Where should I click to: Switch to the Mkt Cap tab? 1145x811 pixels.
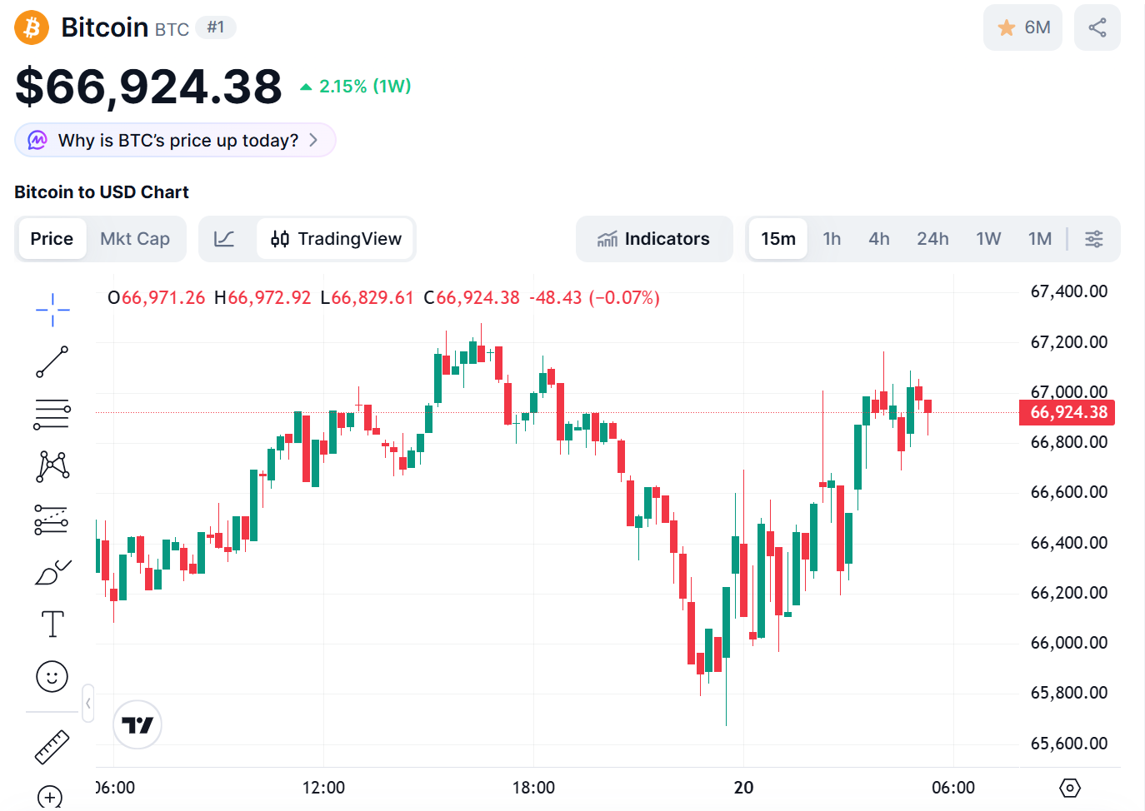pos(135,239)
